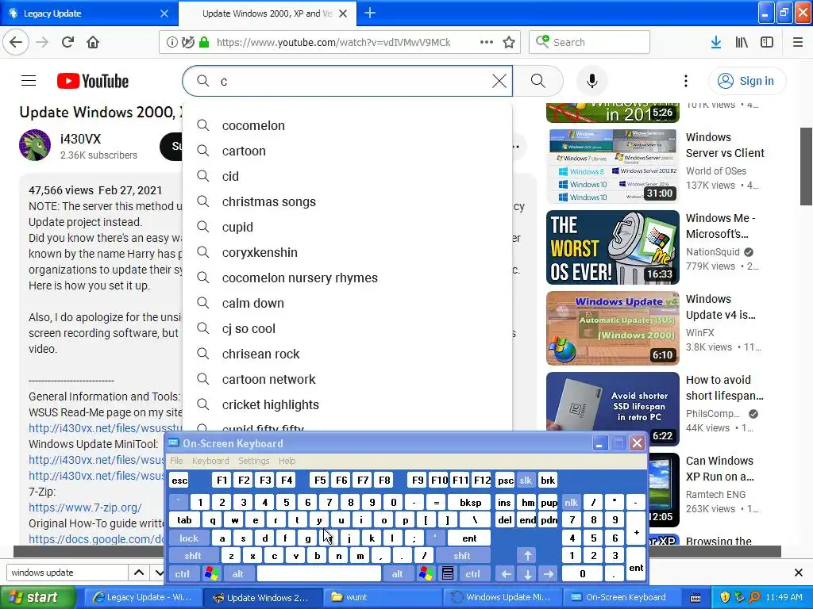813x609 pixels.
Task: Toggle the sidebar view icon
Action: 767,43
